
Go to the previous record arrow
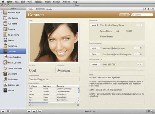122,15
